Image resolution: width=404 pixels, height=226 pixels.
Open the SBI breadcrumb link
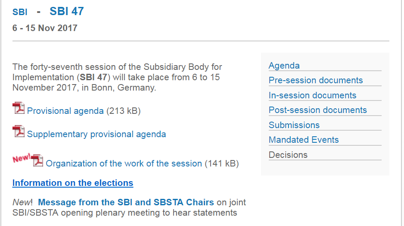[x=20, y=13]
